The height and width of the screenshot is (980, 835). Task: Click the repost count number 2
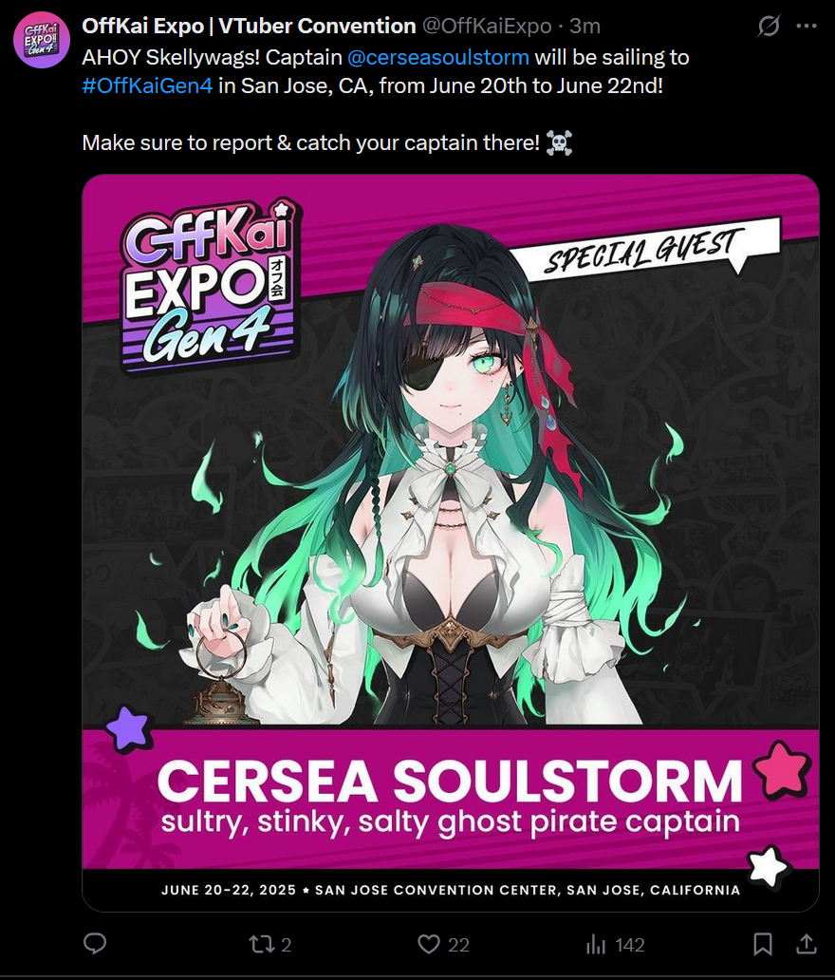pos(286,944)
